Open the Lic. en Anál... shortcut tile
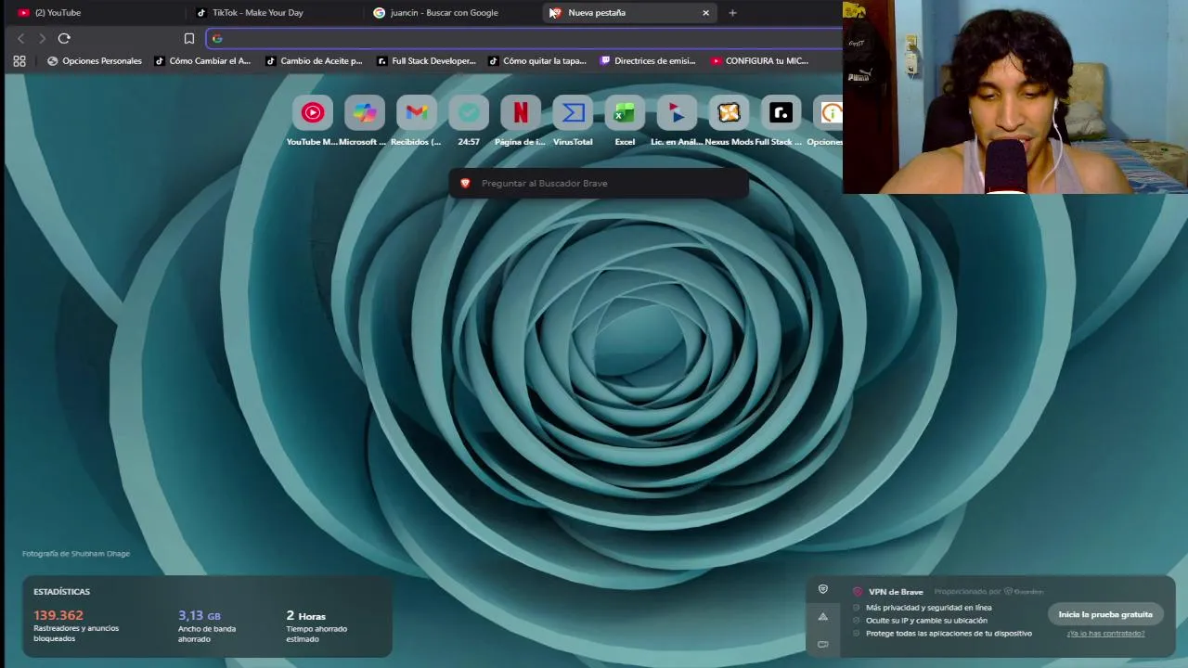This screenshot has width=1188, height=668. click(677, 113)
